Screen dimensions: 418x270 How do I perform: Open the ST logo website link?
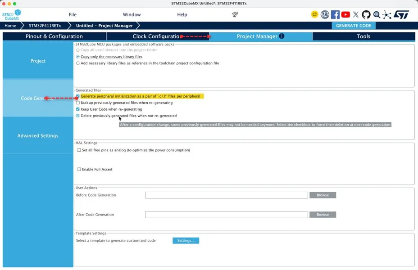[x=401, y=14]
